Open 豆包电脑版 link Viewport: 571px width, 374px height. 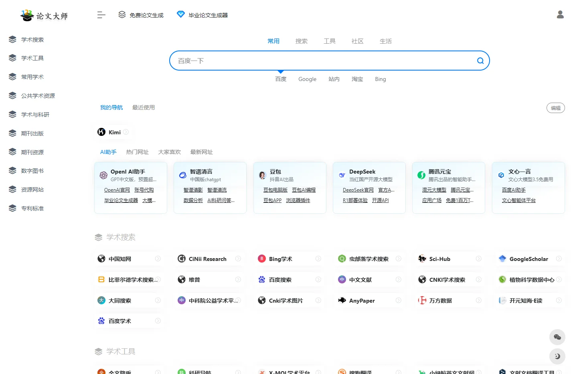(275, 190)
